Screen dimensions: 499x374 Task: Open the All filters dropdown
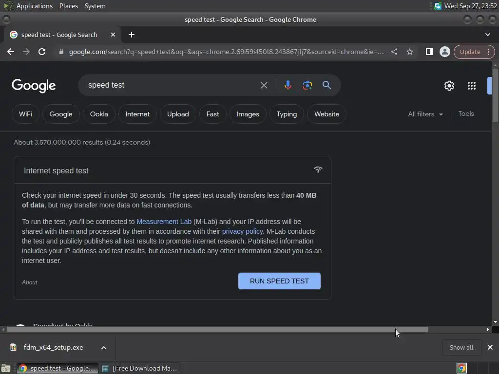(425, 114)
